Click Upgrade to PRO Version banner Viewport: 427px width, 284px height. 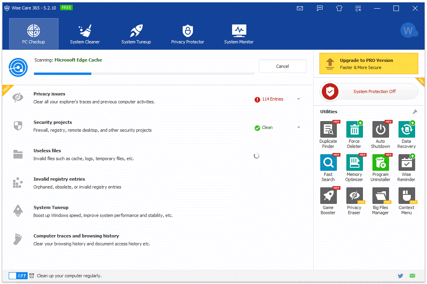point(369,64)
